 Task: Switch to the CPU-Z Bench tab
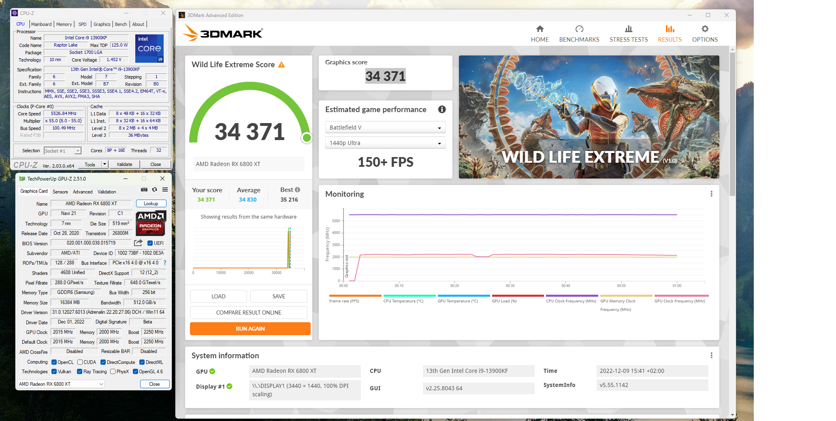pos(121,24)
